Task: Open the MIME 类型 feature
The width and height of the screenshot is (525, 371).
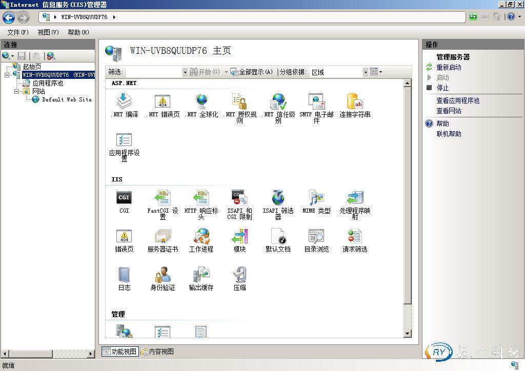Action: coord(316,198)
